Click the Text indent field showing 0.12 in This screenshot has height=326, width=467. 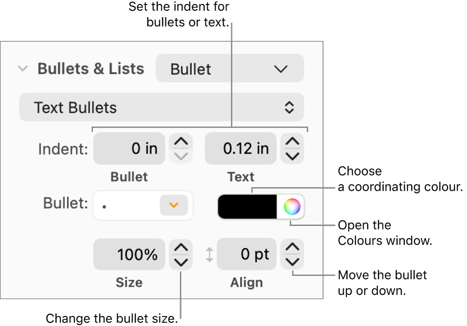tap(240, 149)
